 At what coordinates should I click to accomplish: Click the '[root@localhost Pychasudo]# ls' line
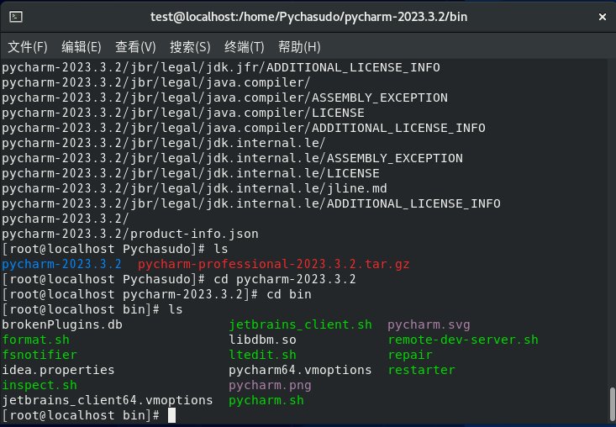coord(115,249)
